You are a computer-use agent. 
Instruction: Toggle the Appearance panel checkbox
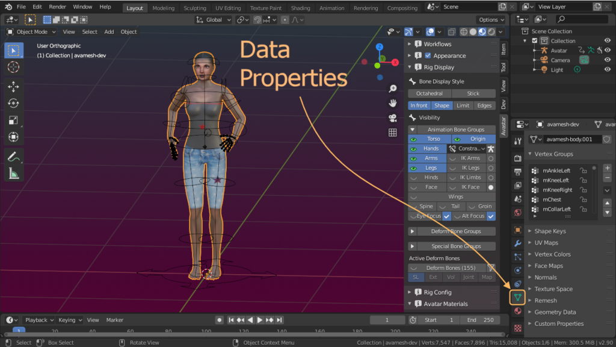(x=428, y=55)
